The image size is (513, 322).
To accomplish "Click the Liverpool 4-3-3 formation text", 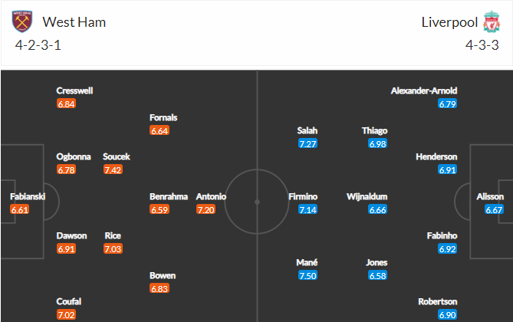I will click(x=482, y=45).
